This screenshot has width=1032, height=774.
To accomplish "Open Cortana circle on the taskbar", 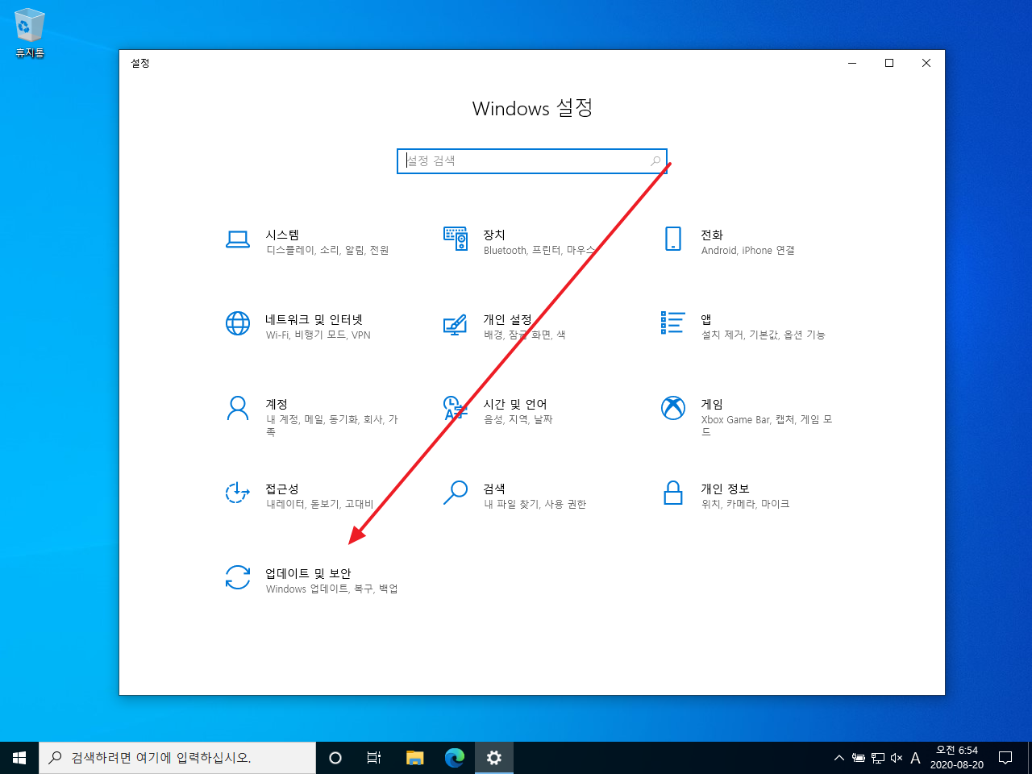I will coord(335,758).
